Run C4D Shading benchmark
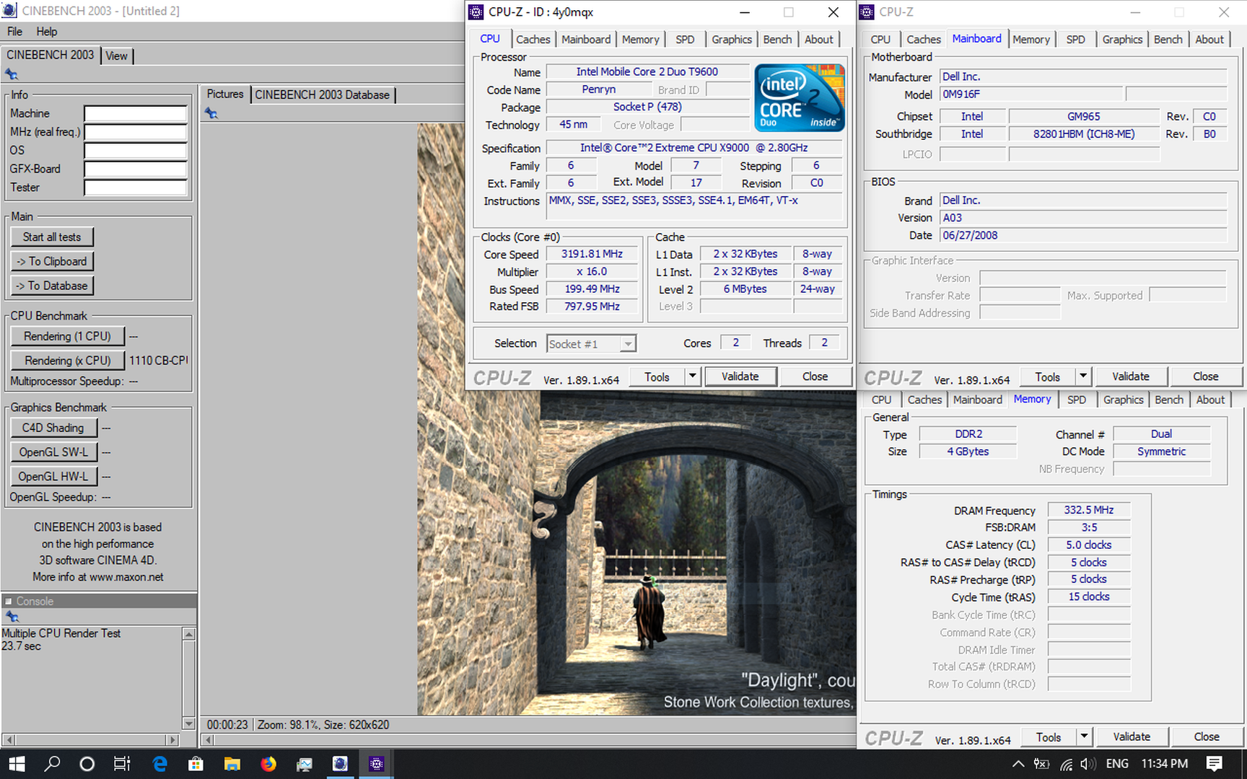This screenshot has height=779, width=1247. [x=53, y=428]
